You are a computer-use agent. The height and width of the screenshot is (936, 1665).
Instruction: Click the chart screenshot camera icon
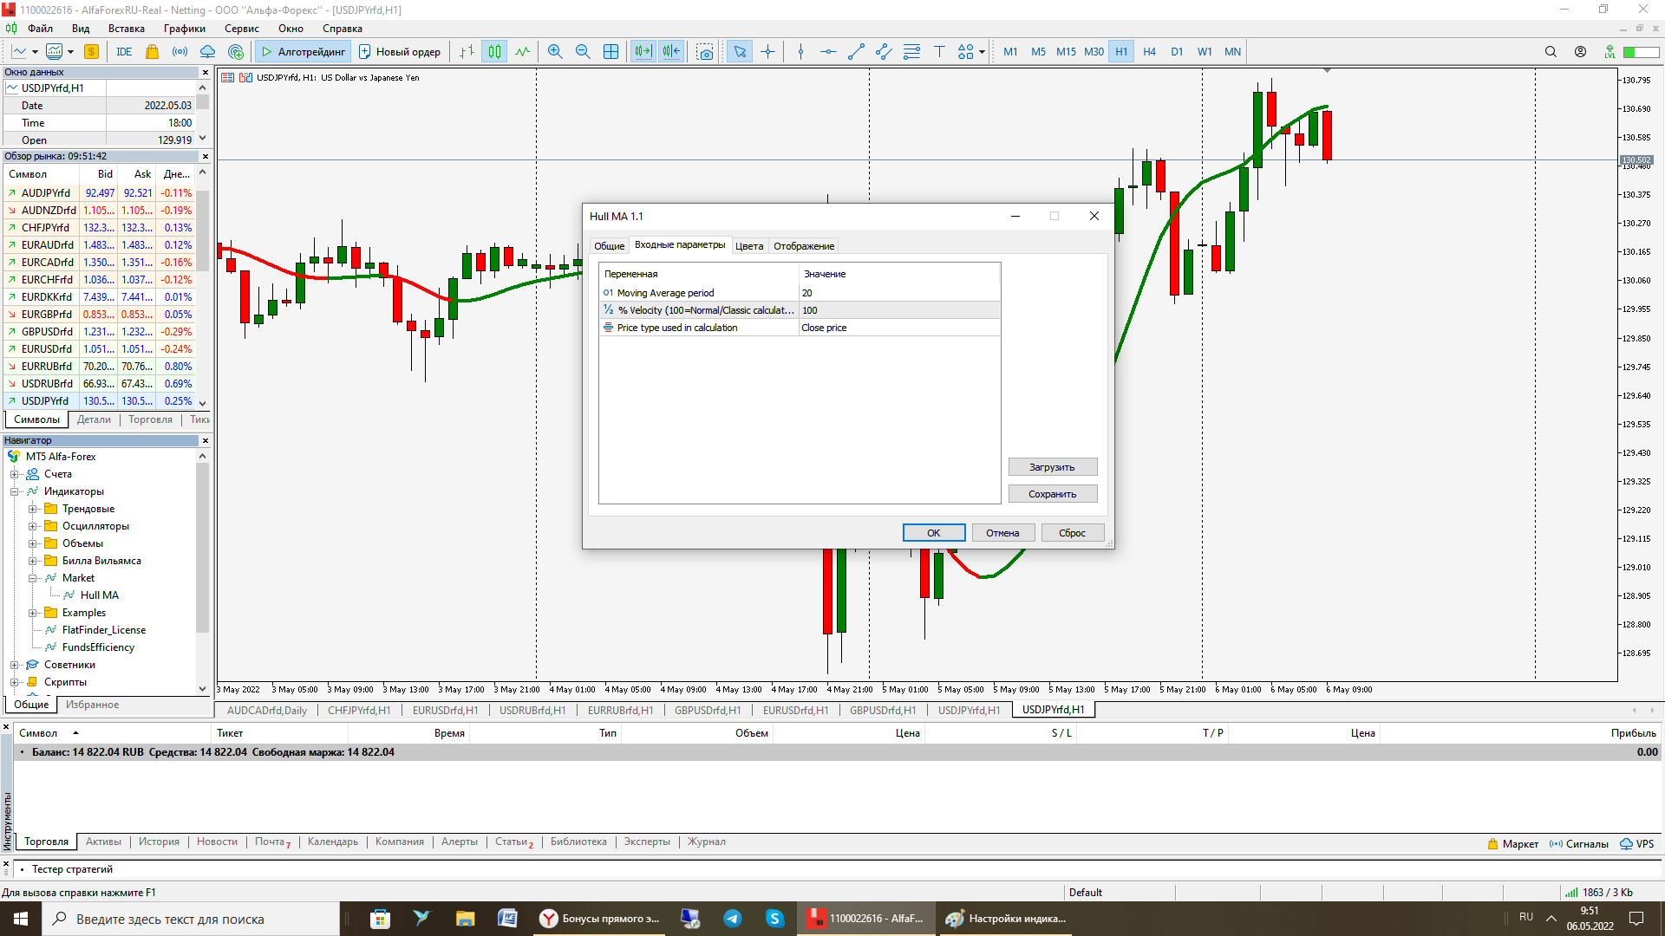tap(705, 52)
